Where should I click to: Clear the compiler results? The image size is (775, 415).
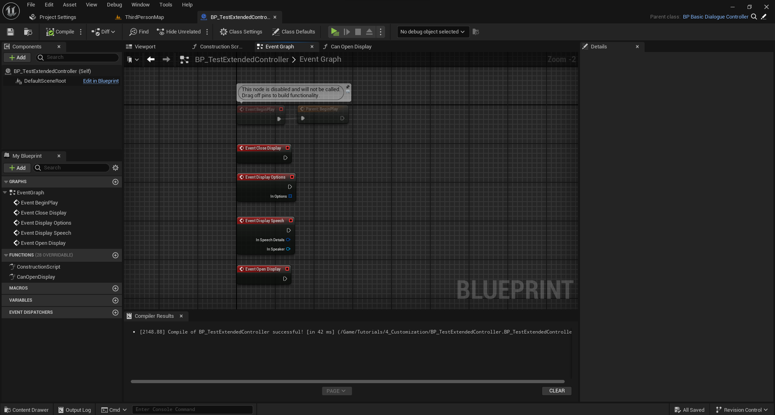557,391
